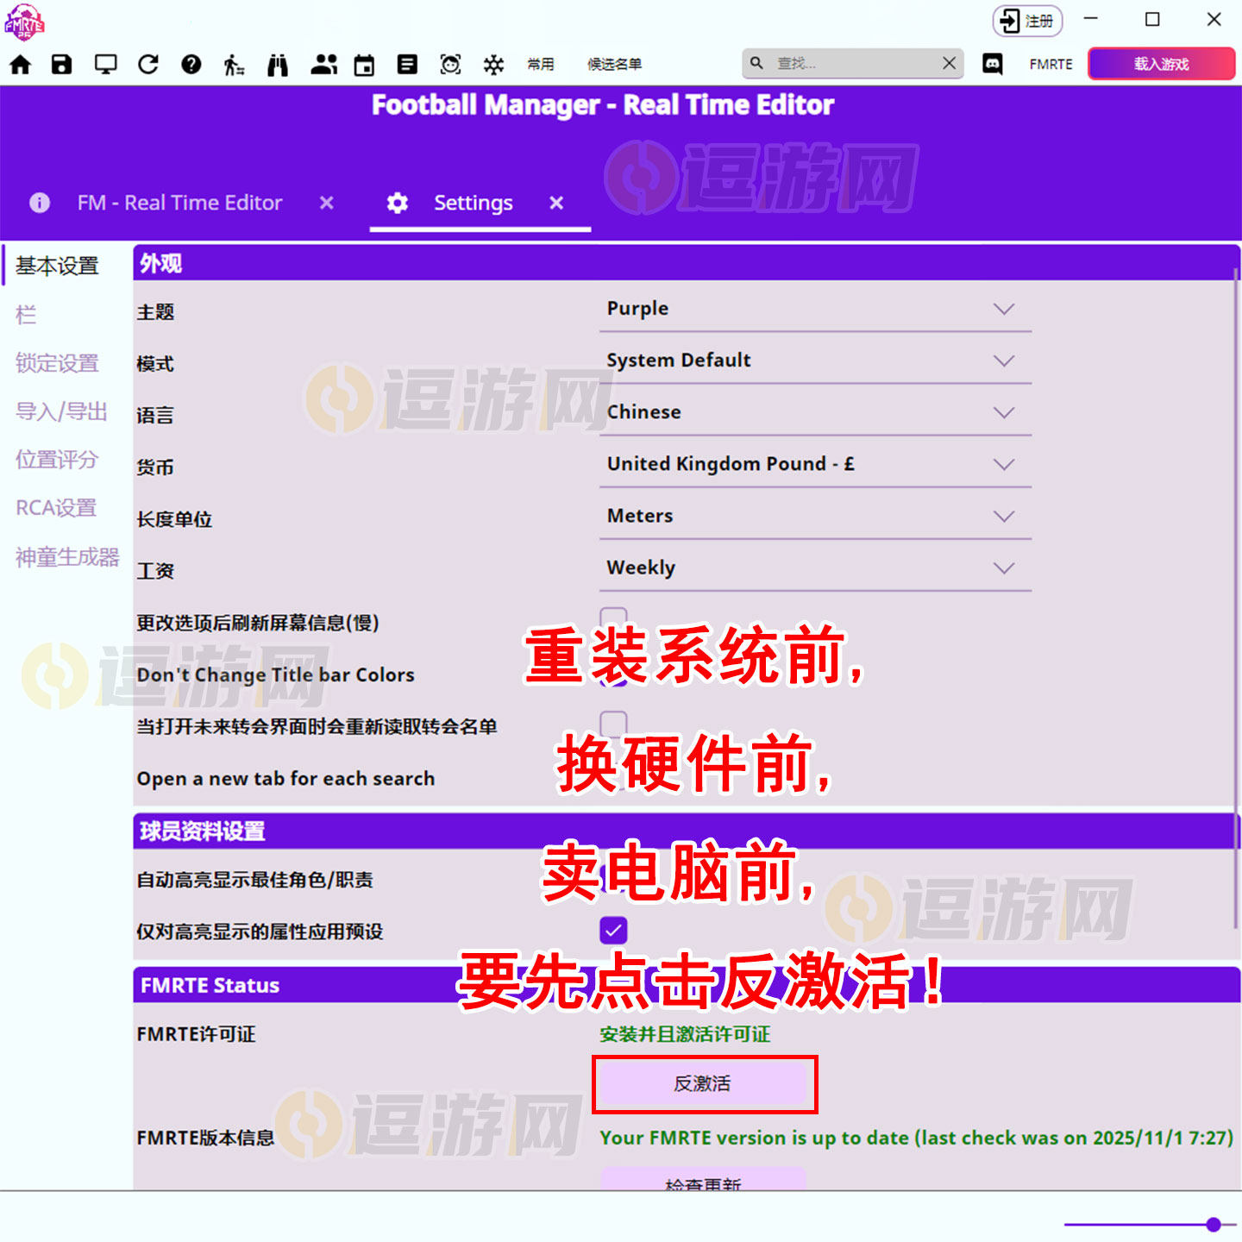Viewport: 1242px width, 1242px height.
Task: Close the Settings tab
Action: tap(556, 203)
